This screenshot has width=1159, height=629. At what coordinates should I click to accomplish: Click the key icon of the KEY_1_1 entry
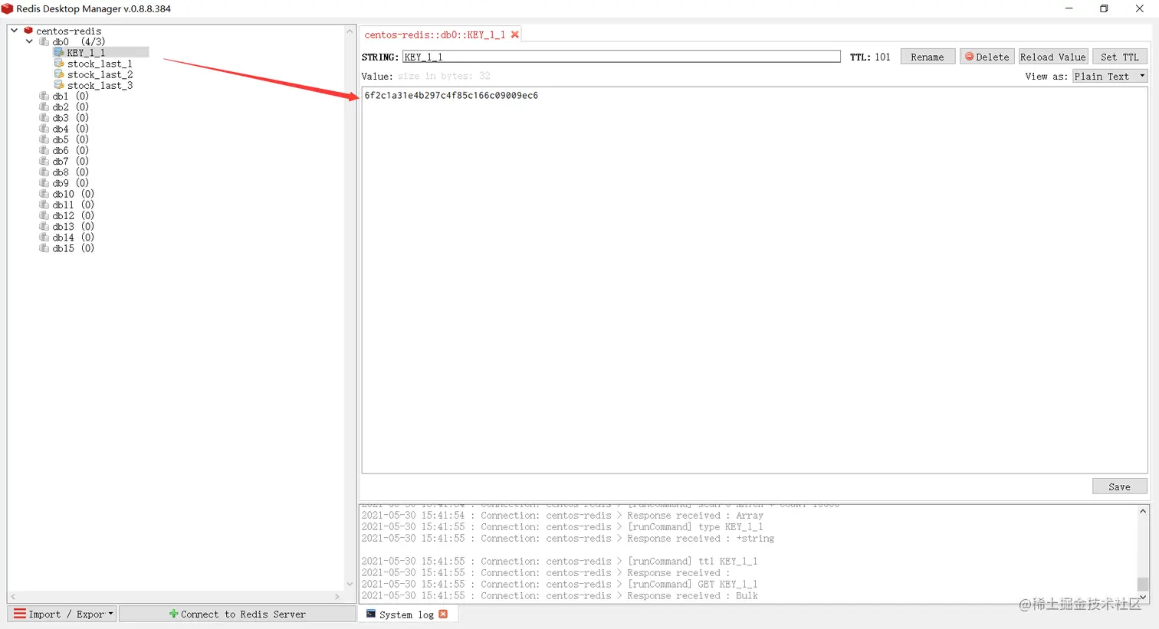pos(58,52)
